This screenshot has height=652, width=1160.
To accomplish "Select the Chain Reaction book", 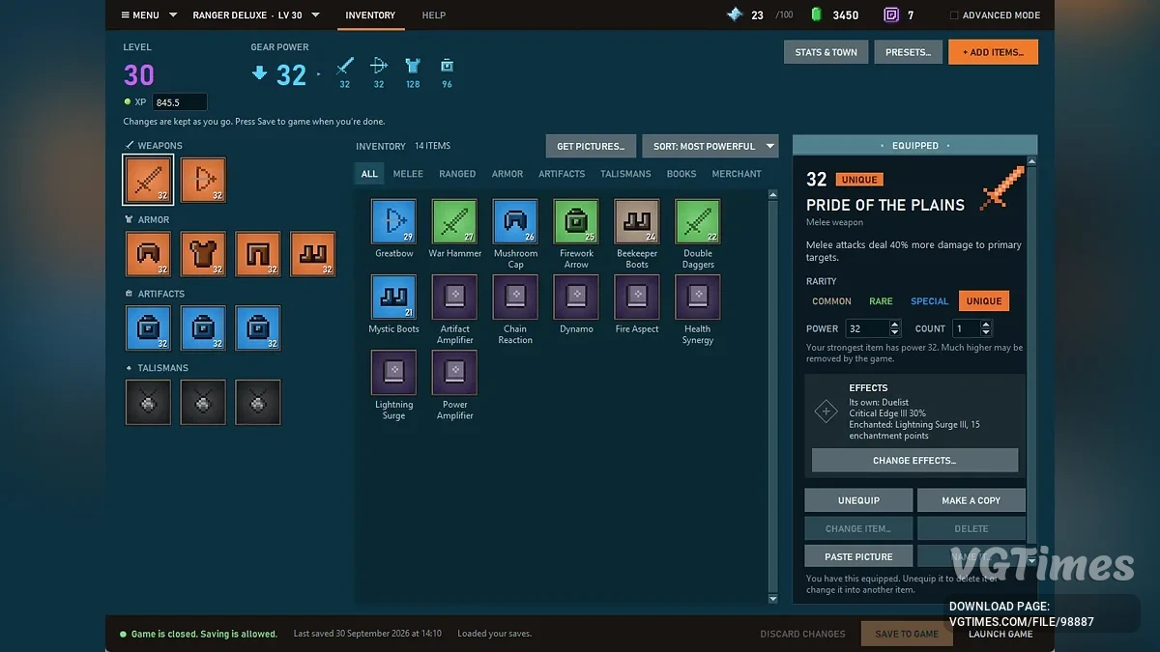I will tap(515, 298).
